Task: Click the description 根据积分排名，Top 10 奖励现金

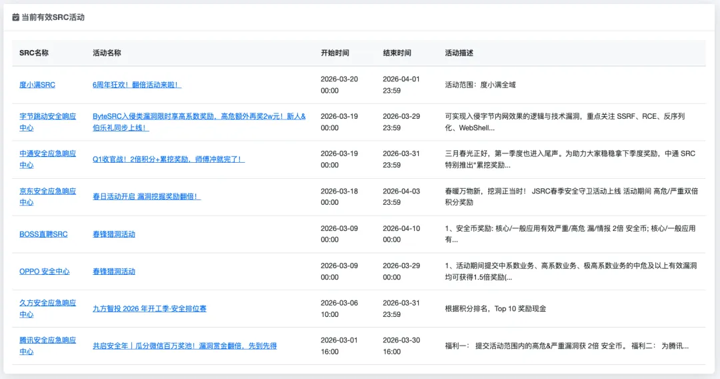Action: coord(495,309)
